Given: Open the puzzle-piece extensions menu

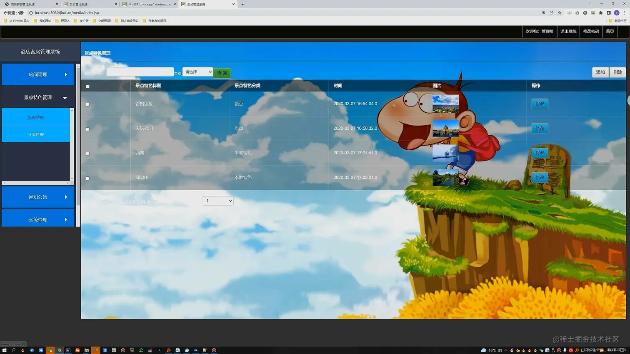Looking at the screenshot, I should (601, 13).
